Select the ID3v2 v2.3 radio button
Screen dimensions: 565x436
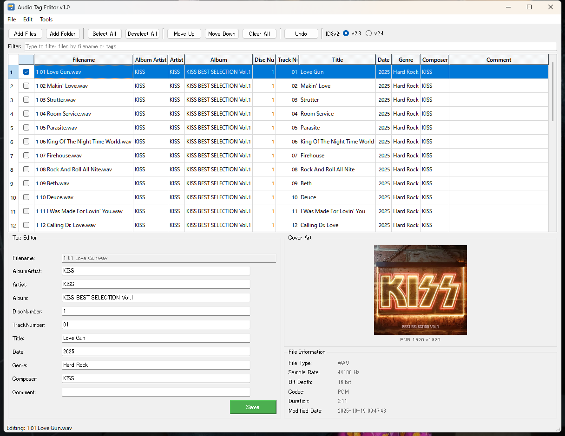tap(346, 33)
